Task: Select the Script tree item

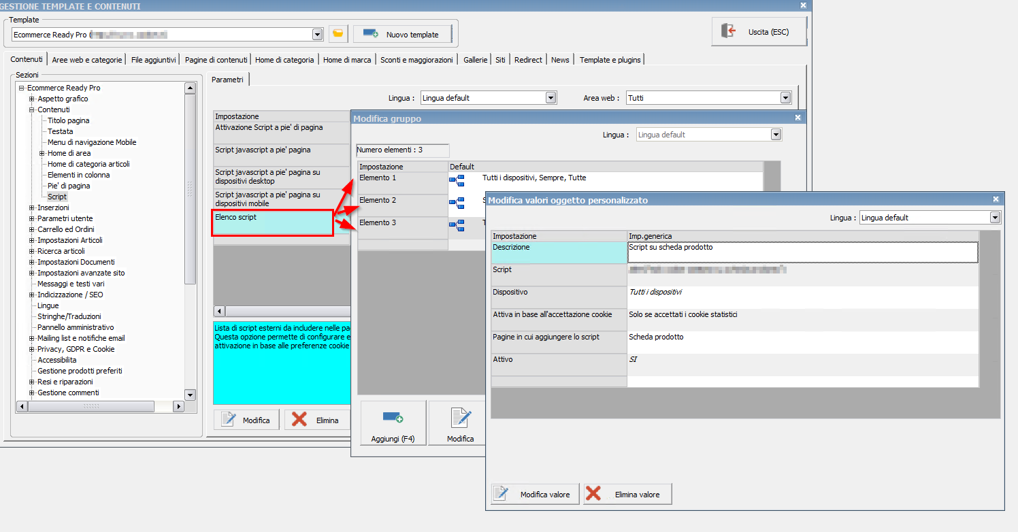Action: (x=57, y=197)
